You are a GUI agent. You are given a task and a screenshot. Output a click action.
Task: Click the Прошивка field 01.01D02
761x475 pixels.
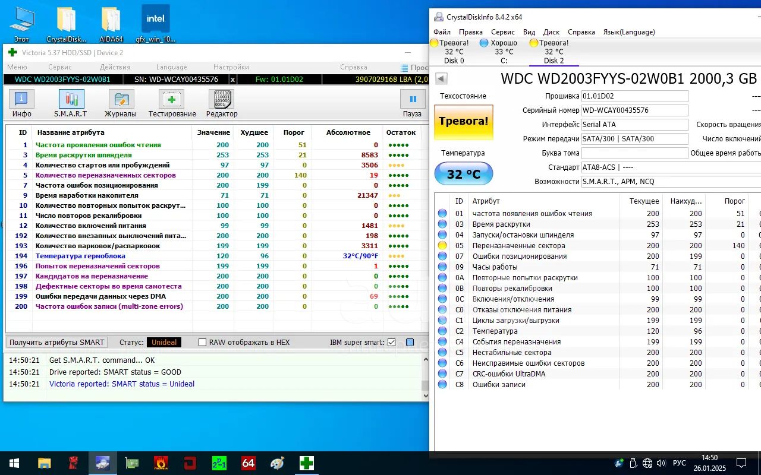point(634,96)
